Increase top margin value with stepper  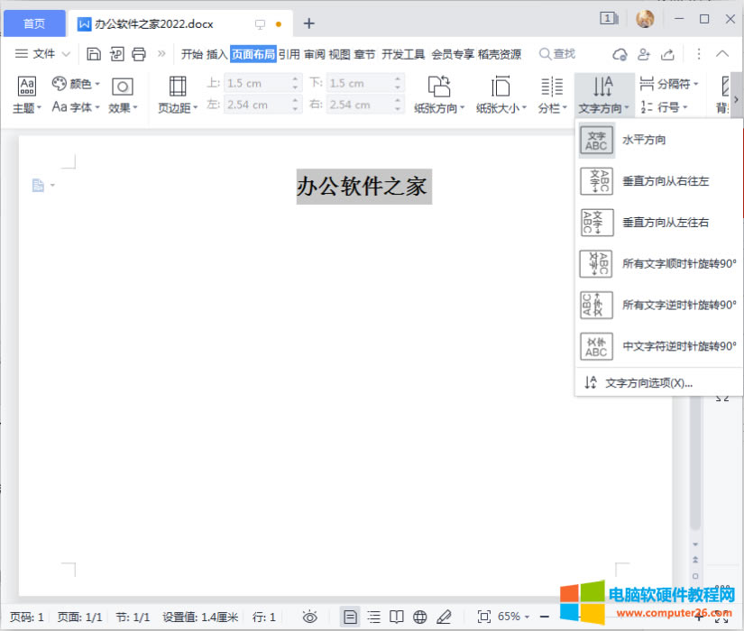click(296, 79)
